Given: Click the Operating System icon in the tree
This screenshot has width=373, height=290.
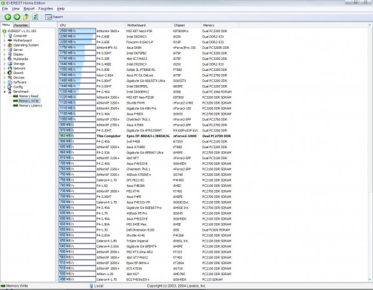Looking at the screenshot, I should pyautogui.click(x=10, y=45).
